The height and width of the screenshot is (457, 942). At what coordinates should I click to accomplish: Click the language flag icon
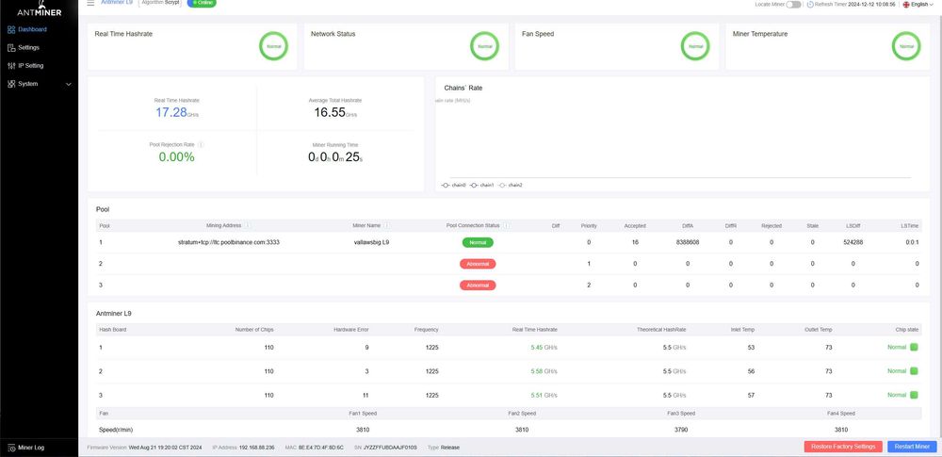906,4
